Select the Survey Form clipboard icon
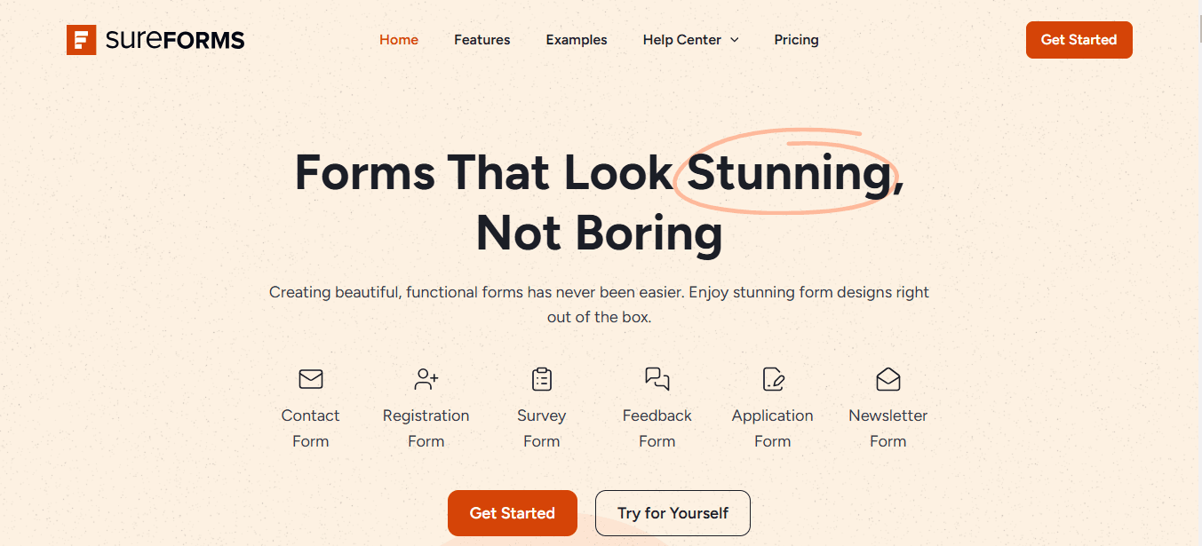The height and width of the screenshot is (546, 1202). pyautogui.click(x=542, y=379)
